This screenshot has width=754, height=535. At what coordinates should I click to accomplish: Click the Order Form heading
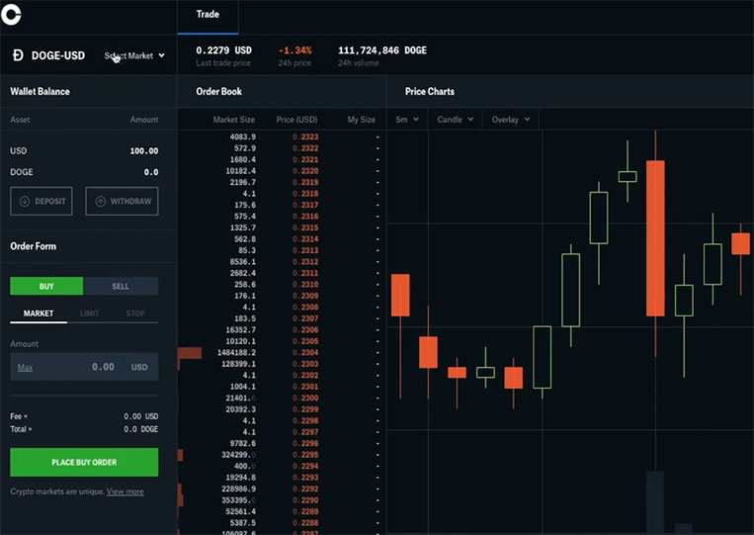[34, 246]
